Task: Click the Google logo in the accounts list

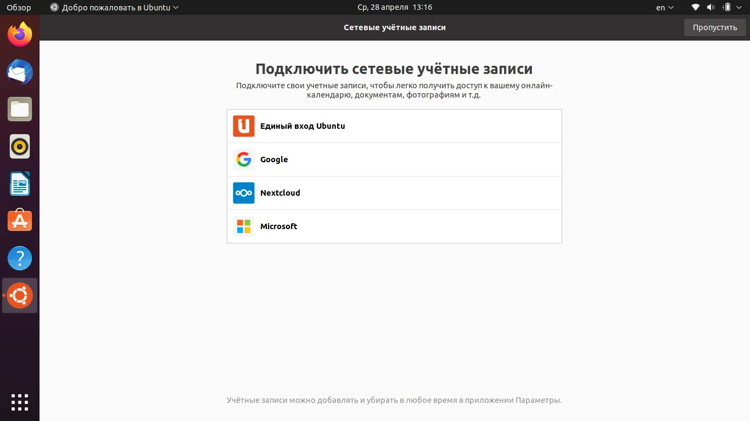Action: coord(243,160)
